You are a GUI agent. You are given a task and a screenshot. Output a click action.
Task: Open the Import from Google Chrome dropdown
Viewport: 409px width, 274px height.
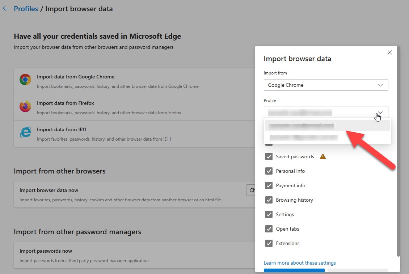(326, 85)
